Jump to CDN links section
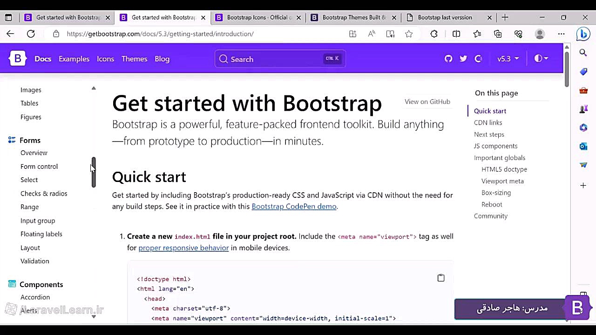The height and width of the screenshot is (335, 596). (488, 122)
